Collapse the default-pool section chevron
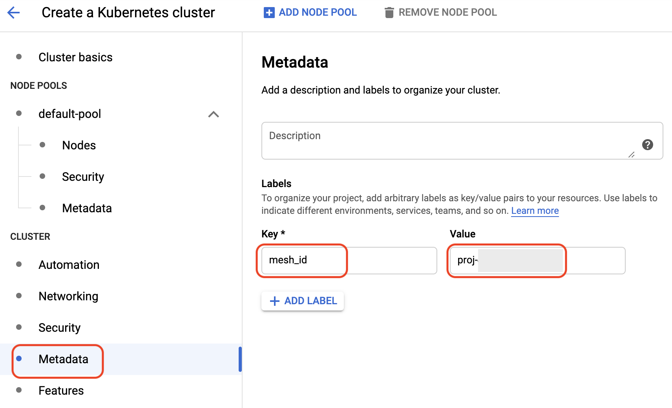 click(214, 114)
